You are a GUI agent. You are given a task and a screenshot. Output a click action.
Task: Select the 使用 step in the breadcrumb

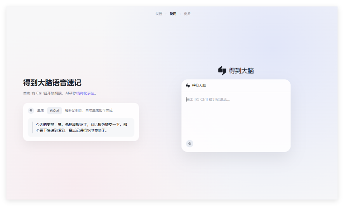click(173, 14)
